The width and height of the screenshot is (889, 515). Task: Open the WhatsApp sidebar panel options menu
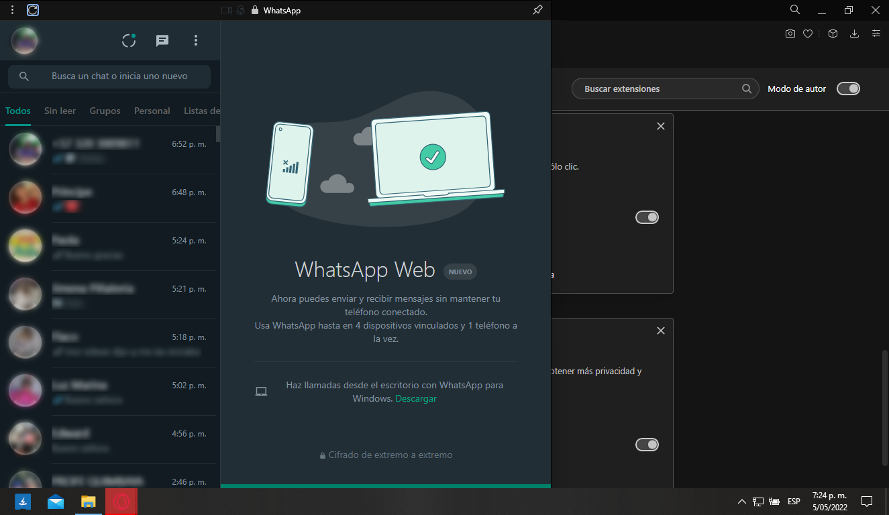tap(12, 10)
